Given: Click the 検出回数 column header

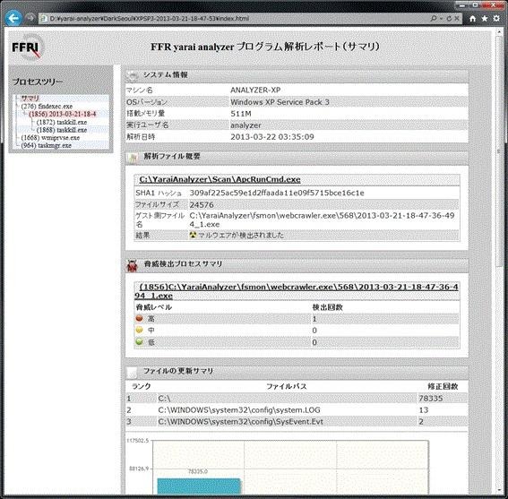Looking at the screenshot, I should coord(328,307).
